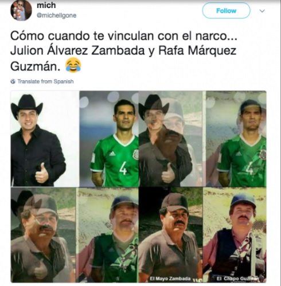The image size is (281, 286).
Task: Click the El Mayo Zambada caption
Action: [x=170, y=279]
